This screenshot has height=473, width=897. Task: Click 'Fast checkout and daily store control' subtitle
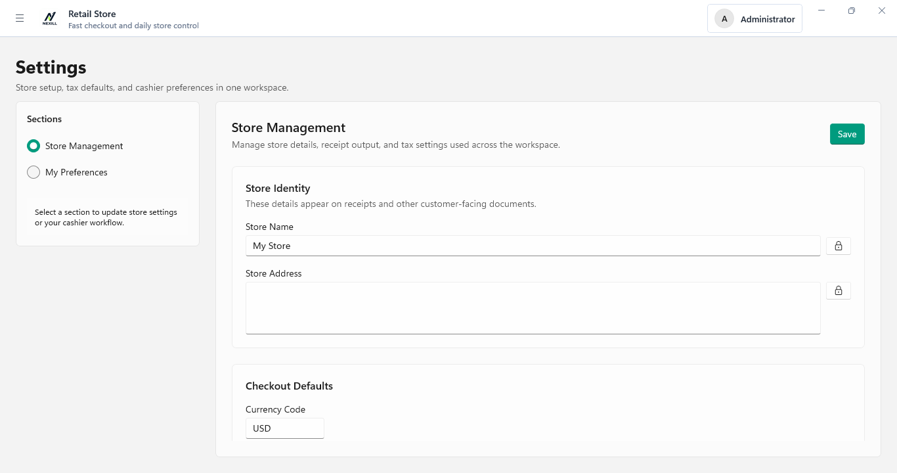click(x=133, y=26)
